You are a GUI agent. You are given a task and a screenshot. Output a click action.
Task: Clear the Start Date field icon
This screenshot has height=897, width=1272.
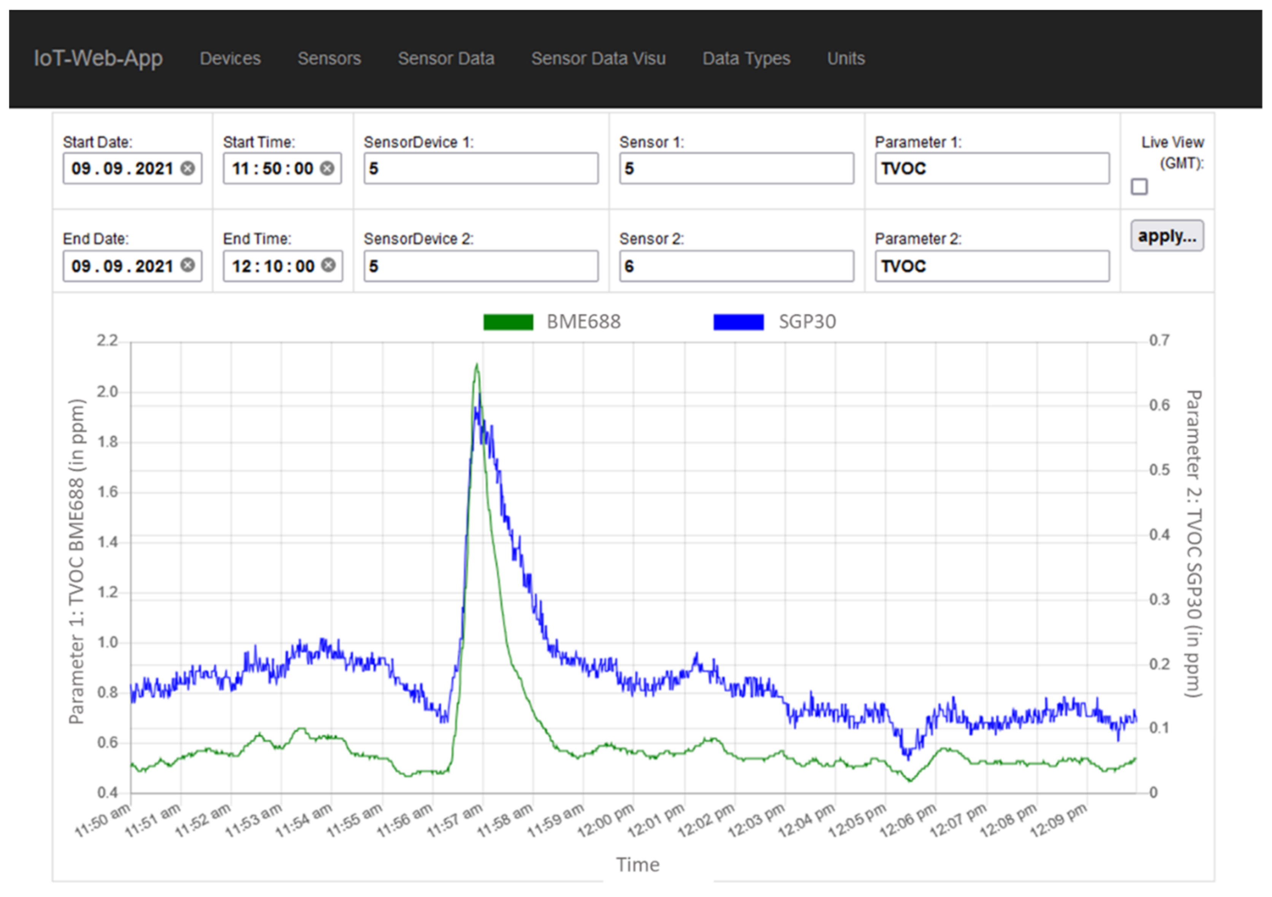tap(188, 168)
